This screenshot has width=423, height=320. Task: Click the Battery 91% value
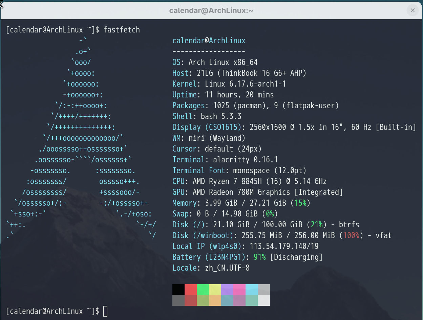(x=260, y=257)
